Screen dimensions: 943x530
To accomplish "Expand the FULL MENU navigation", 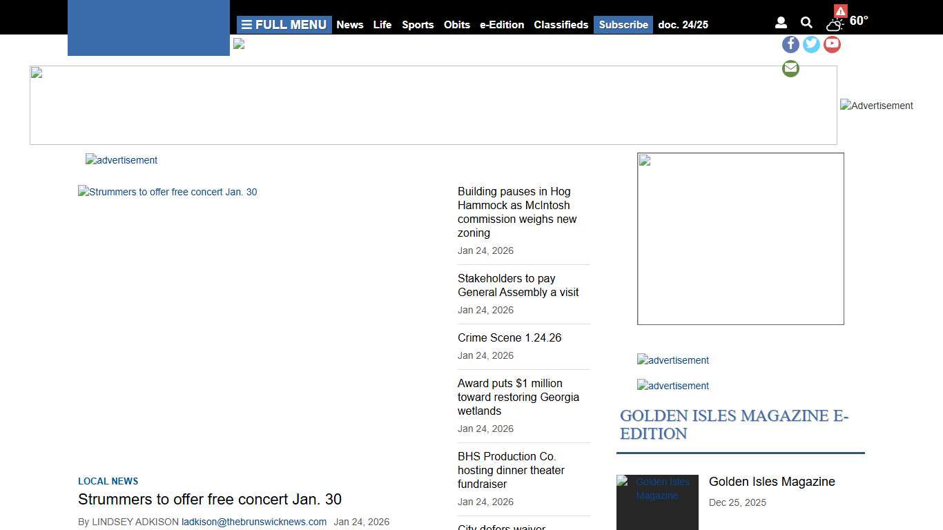I will (x=284, y=24).
